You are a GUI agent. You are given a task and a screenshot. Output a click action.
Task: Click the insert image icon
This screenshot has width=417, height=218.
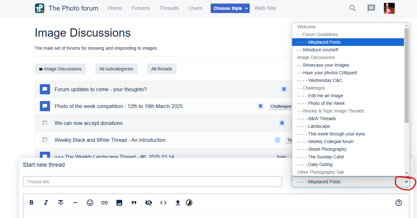[x=119, y=203]
